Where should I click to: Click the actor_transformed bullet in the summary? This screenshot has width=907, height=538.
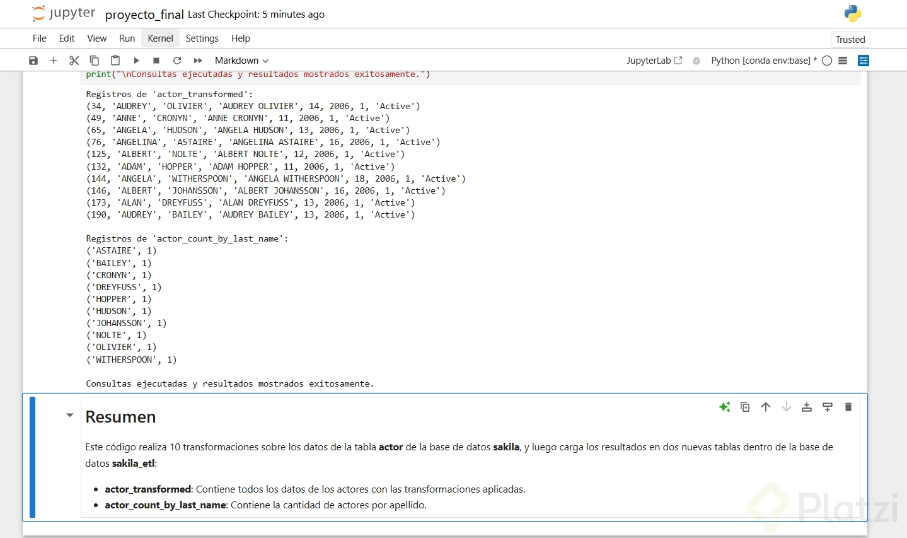click(x=315, y=489)
